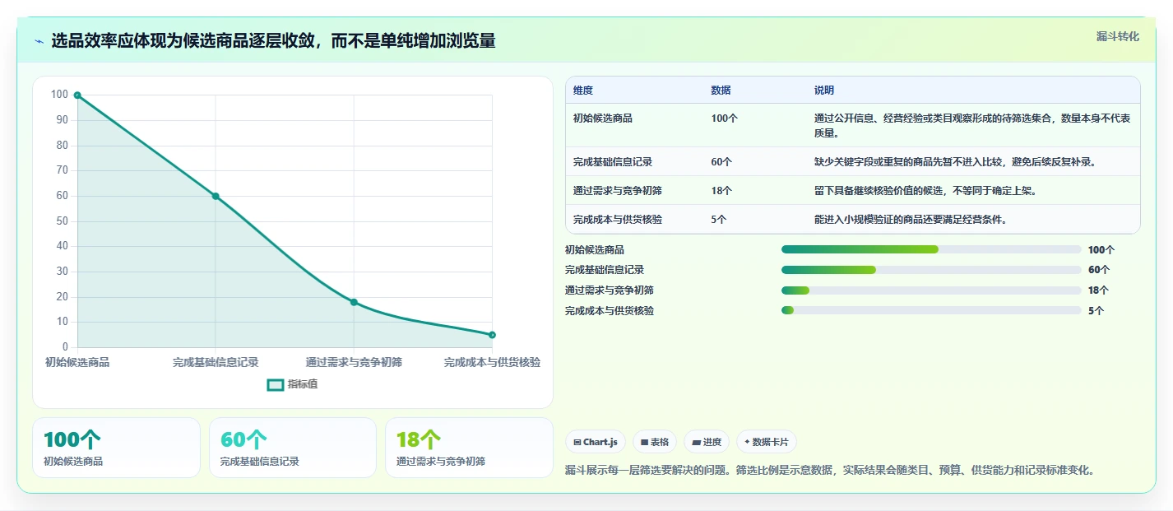Click the 5个 value beside progress bar
This screenshot has height=511, width=1173.
[1096, 310]
